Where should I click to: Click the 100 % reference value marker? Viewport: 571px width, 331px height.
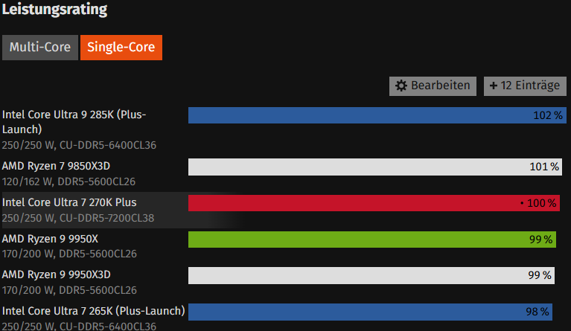(538, 203)
